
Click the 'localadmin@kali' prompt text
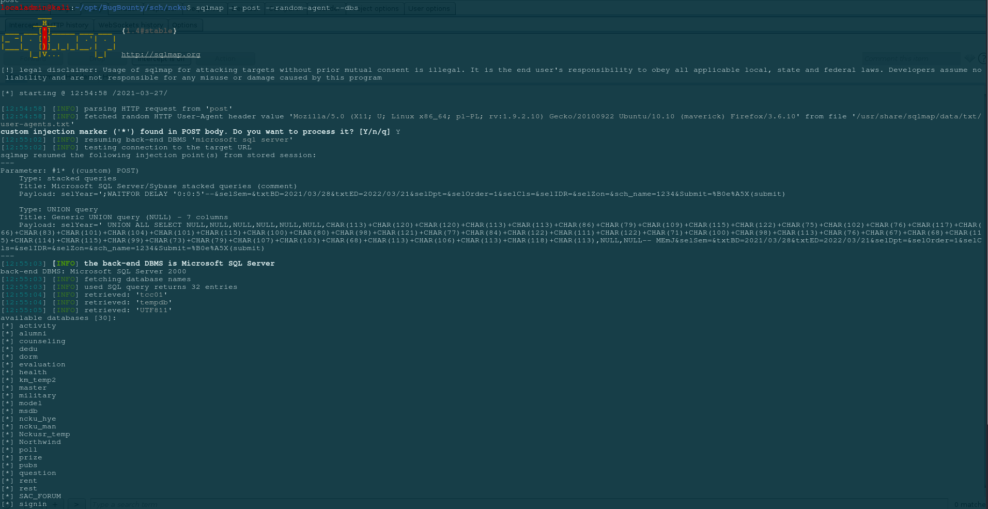pos(35,8)
